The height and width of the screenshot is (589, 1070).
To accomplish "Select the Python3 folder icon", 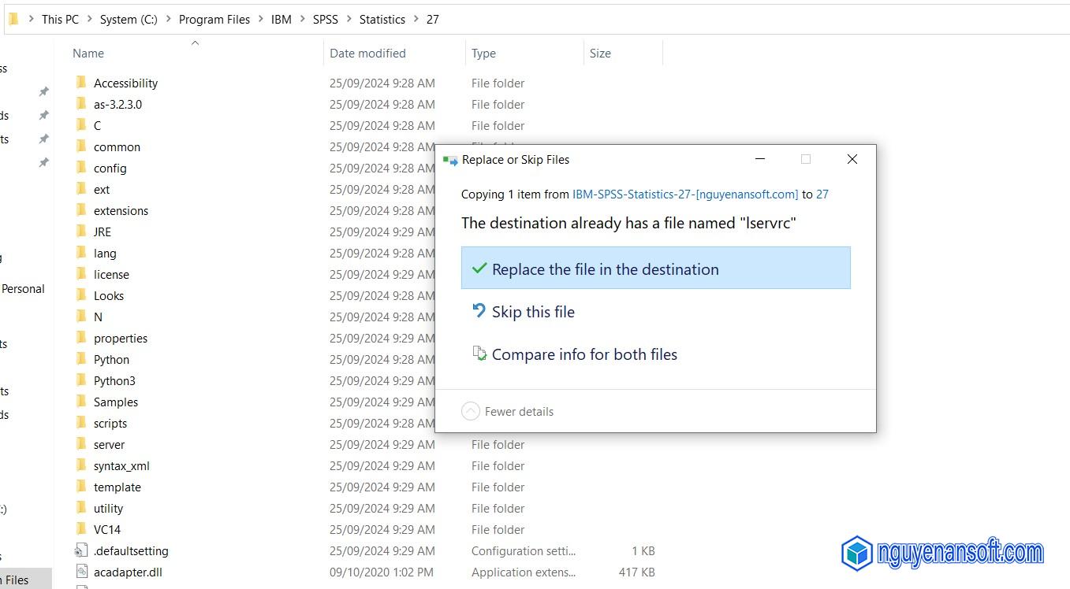I will tap(81, 380).
